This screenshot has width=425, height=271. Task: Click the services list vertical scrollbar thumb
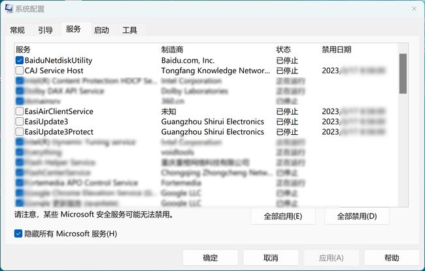coord(403,73)
